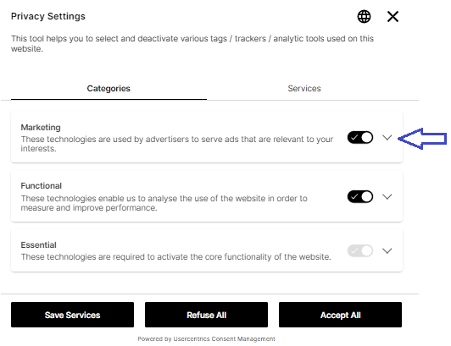The width and height of the screenshot is (451, 346).
Task: Click the greyed-out Essential toggle
Action: click(x=360, y=250)
